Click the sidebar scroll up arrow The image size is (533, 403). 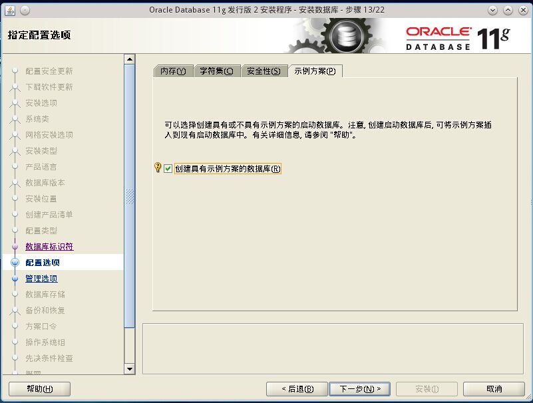click(x=130, y=59)
